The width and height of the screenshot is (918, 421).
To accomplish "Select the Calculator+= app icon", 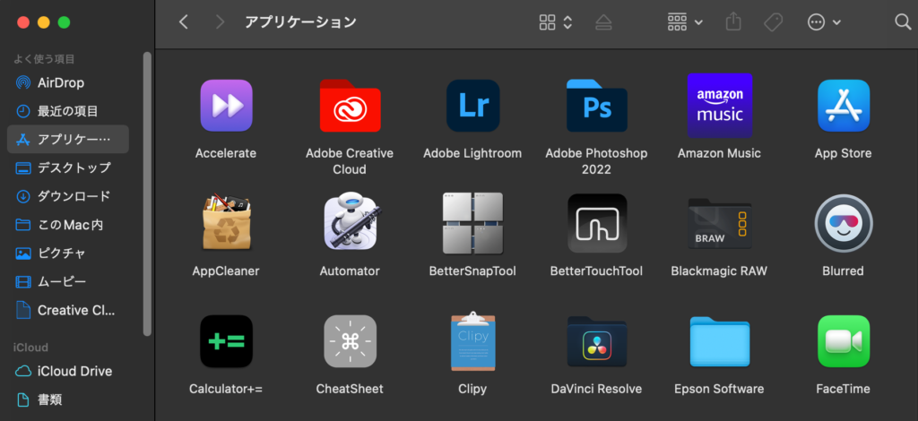I will (x=226, y=341).
